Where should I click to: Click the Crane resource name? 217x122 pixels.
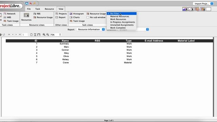pyautogui.click(x=66, y=63)
